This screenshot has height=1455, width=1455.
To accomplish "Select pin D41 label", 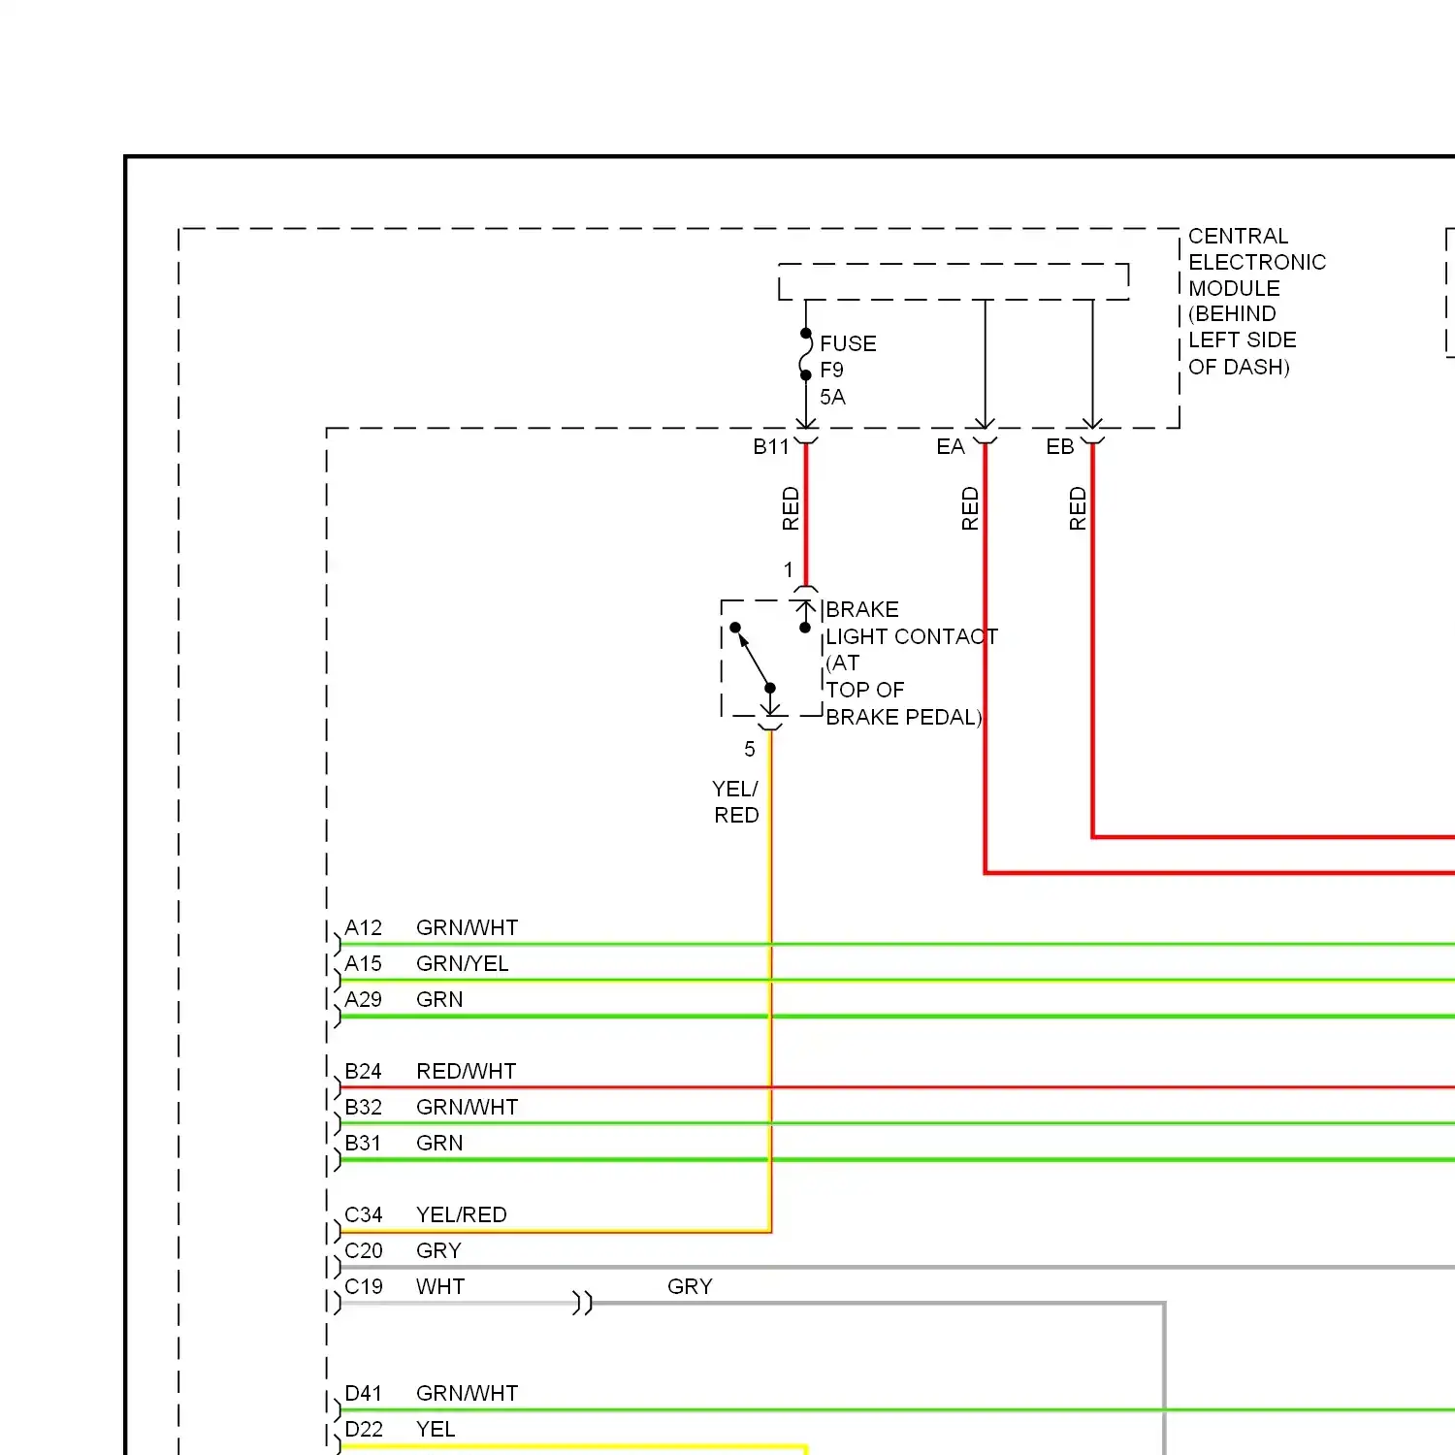I will [x=364, y=1394].
